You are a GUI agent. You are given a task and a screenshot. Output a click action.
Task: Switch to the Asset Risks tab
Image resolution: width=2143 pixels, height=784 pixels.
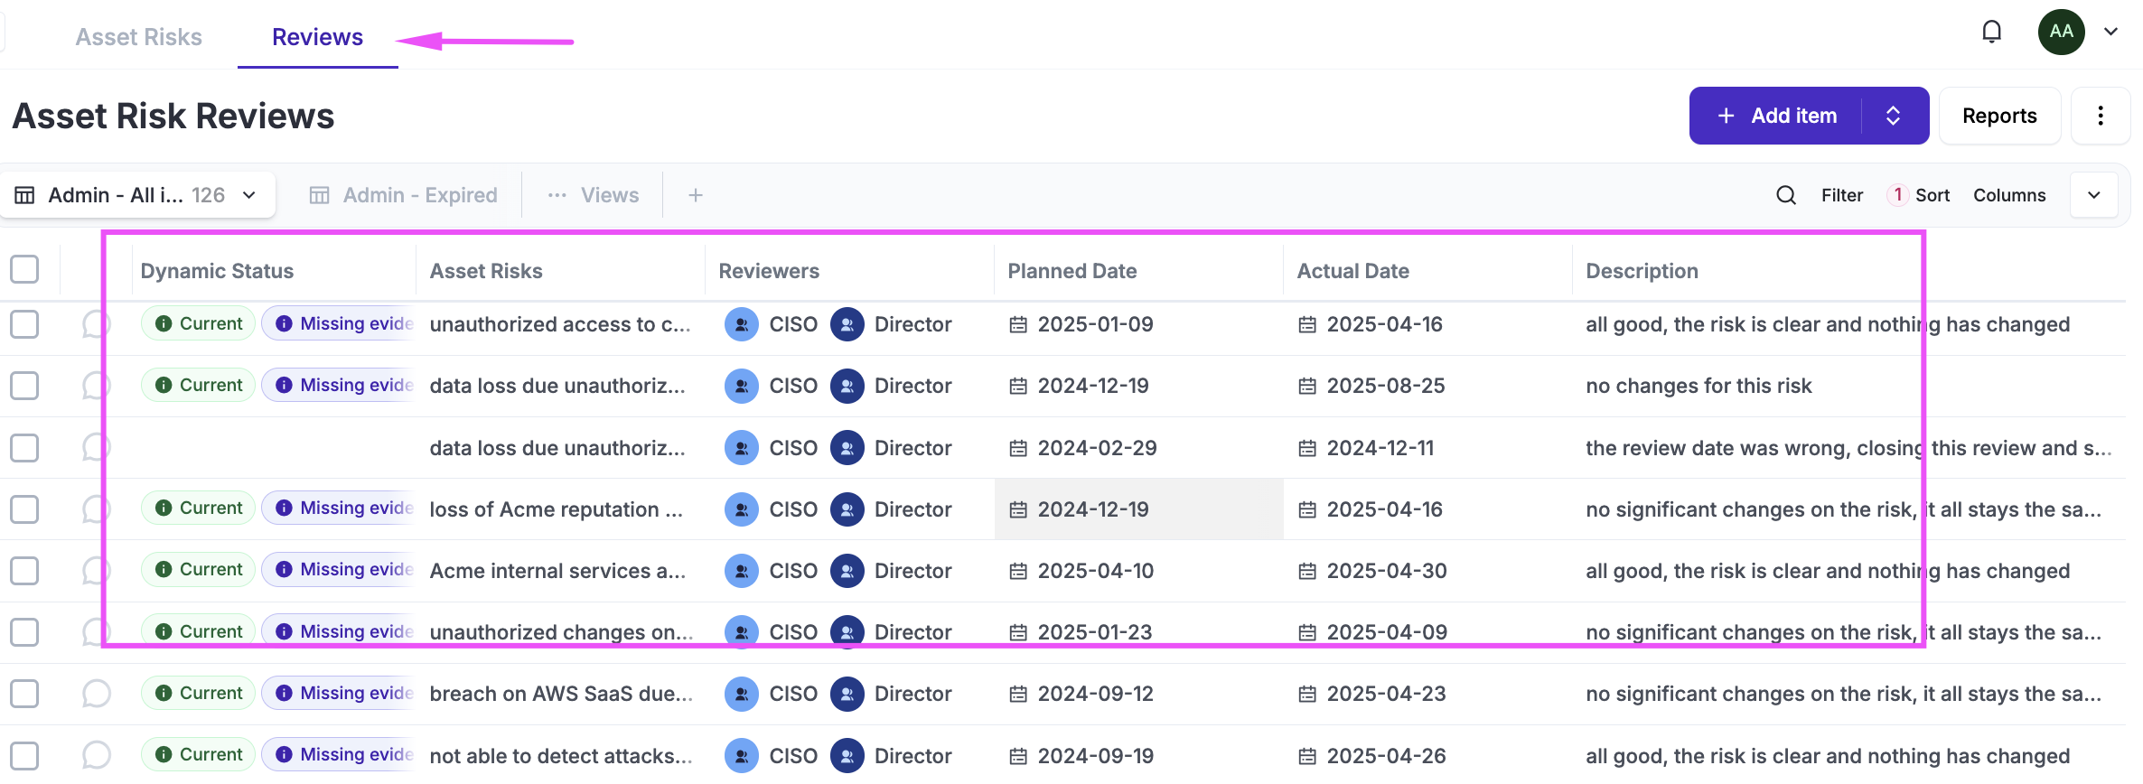(x=138, y=37)
